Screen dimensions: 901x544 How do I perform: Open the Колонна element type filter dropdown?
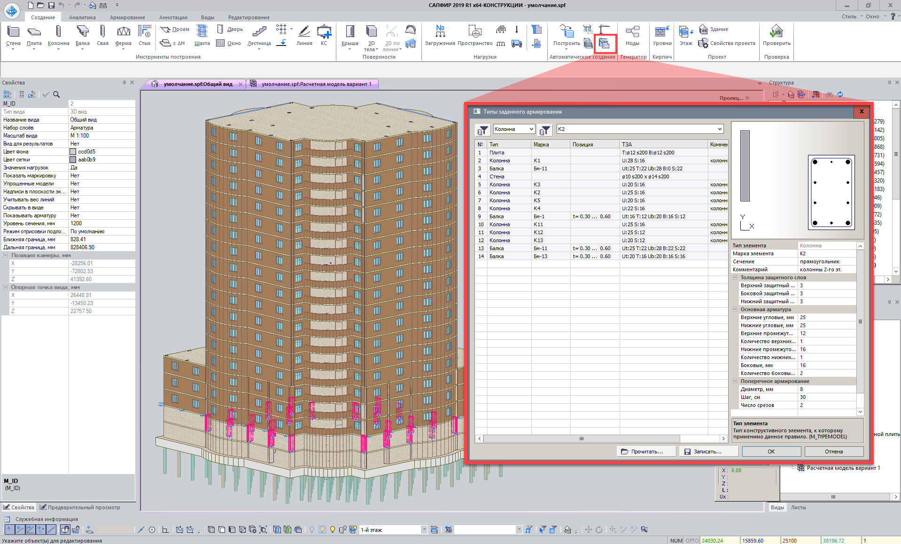[531, 129]
